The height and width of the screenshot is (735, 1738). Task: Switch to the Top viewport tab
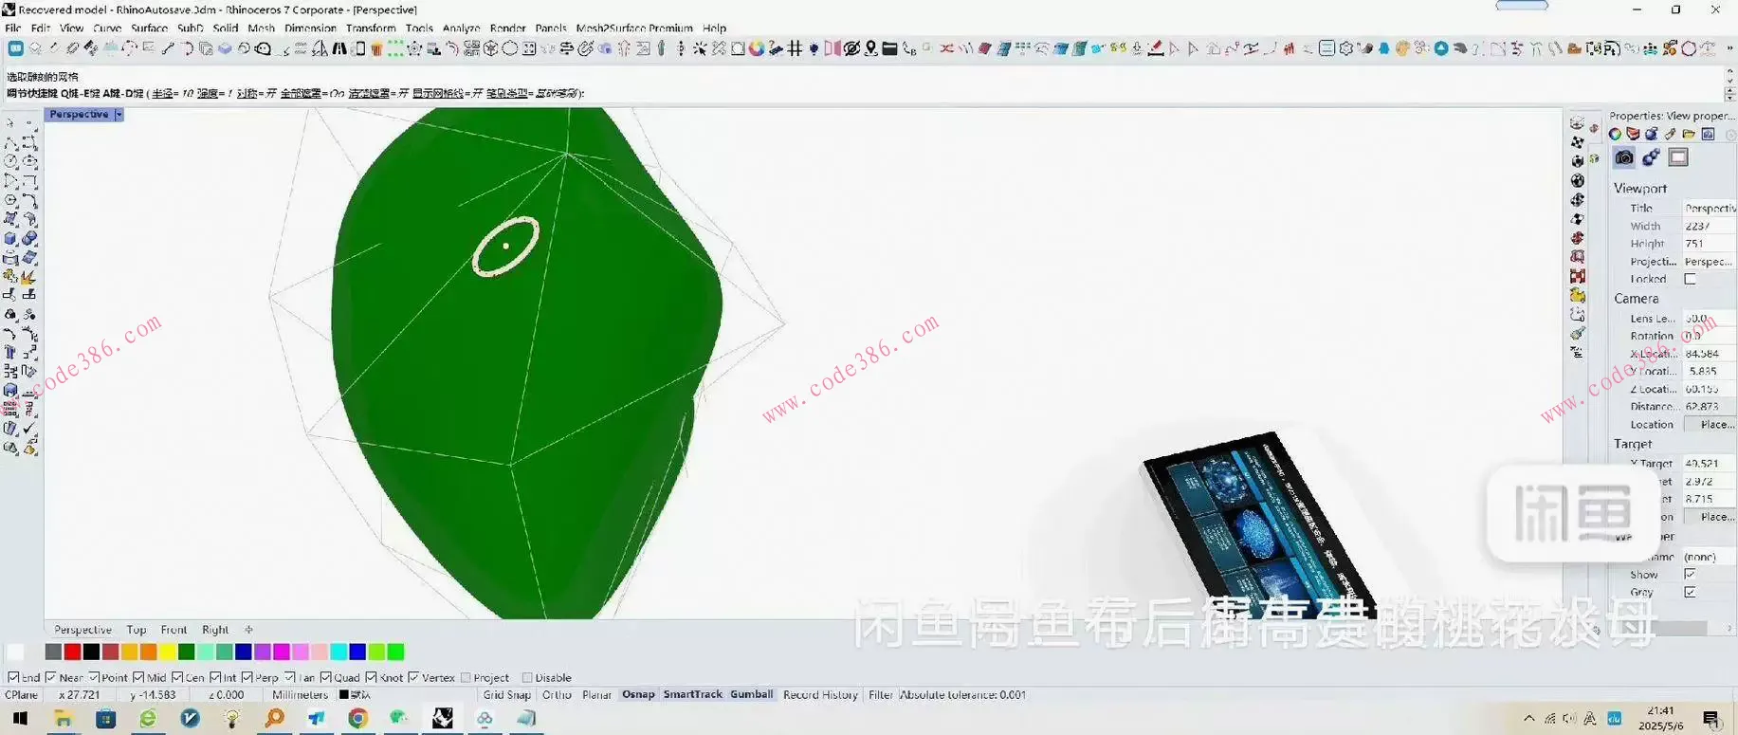(137, 630)
